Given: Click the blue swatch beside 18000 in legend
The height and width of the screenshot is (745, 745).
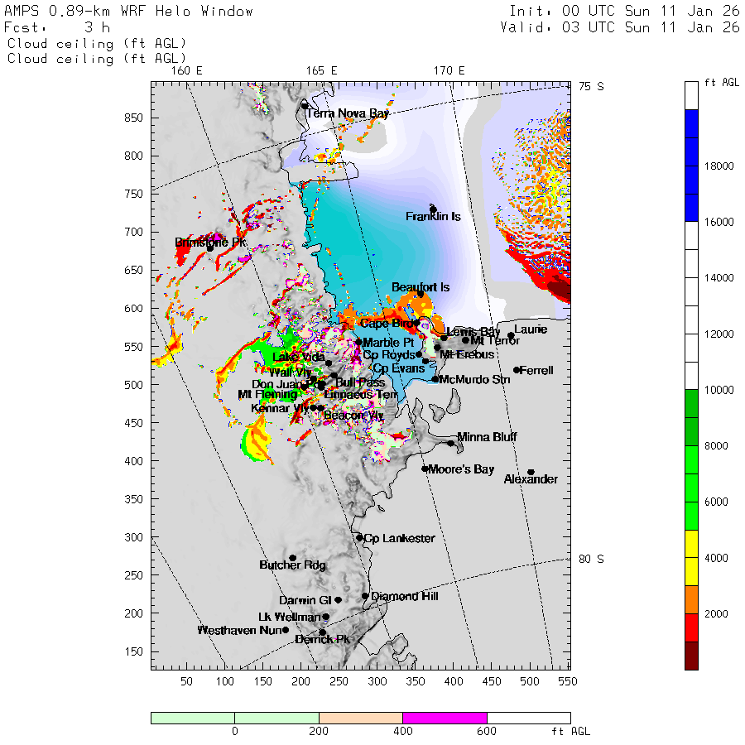Looking at the screenshot, I should [x=691, y=166].
